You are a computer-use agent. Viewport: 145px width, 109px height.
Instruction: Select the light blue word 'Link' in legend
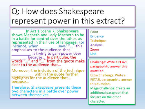click(93, 54)
